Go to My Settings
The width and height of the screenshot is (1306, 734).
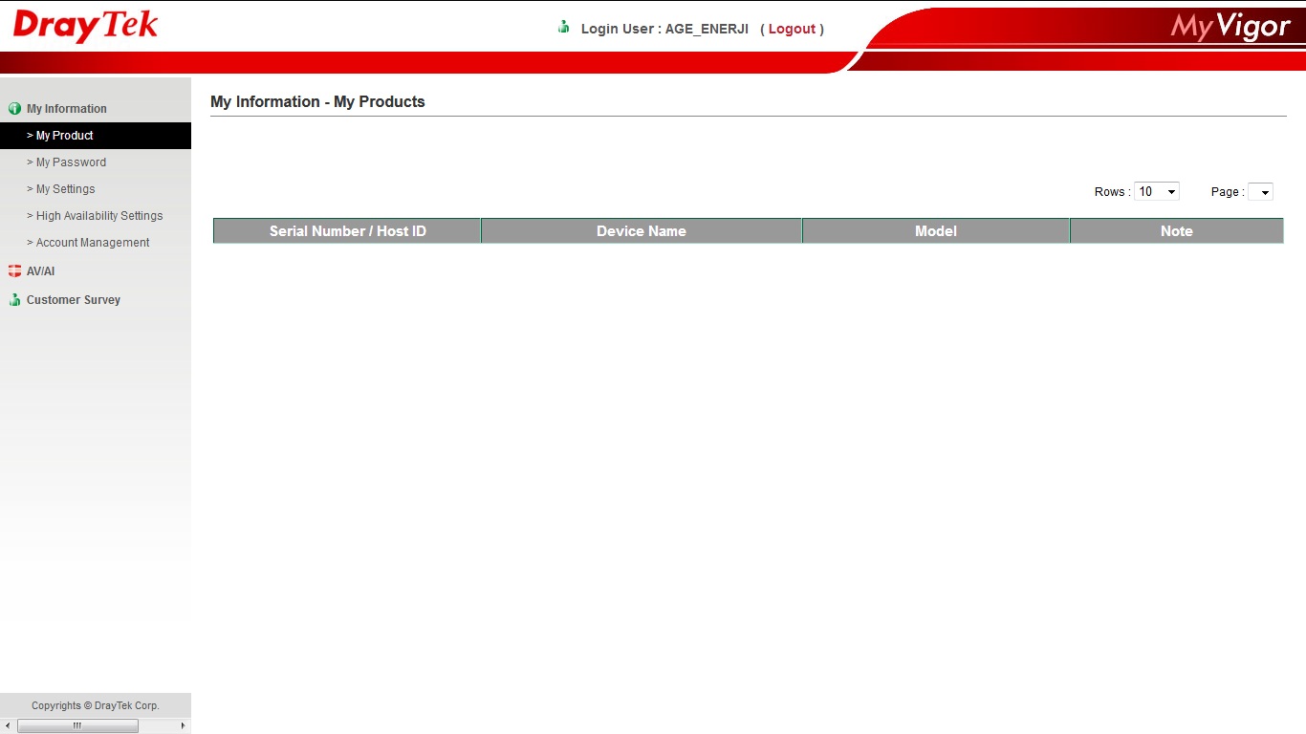[x=65, y=189]
